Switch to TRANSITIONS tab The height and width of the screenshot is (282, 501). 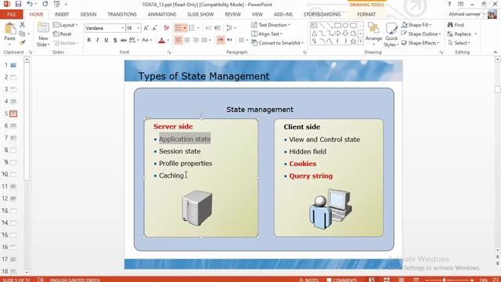(122, 14)
